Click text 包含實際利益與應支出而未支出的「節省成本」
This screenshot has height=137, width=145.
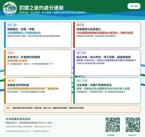[33, 89]
